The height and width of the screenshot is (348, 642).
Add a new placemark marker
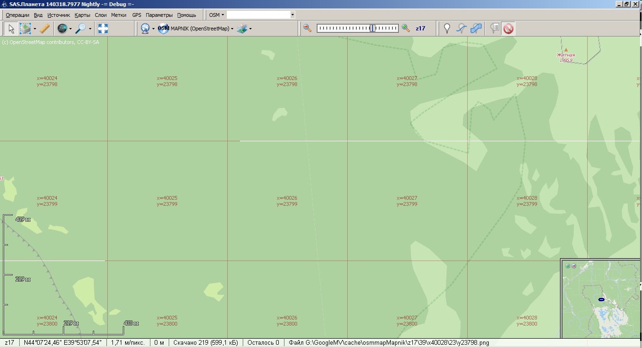click(447, 29)
